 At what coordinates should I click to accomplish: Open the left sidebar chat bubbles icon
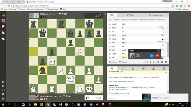point(3,39)
